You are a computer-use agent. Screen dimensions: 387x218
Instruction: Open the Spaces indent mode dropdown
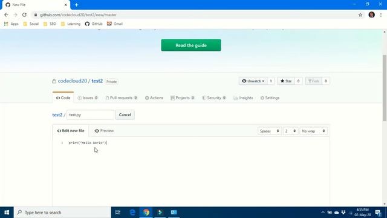(270, 131)
